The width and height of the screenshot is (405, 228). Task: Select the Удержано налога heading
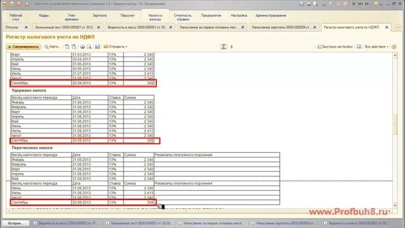[28, 91]
